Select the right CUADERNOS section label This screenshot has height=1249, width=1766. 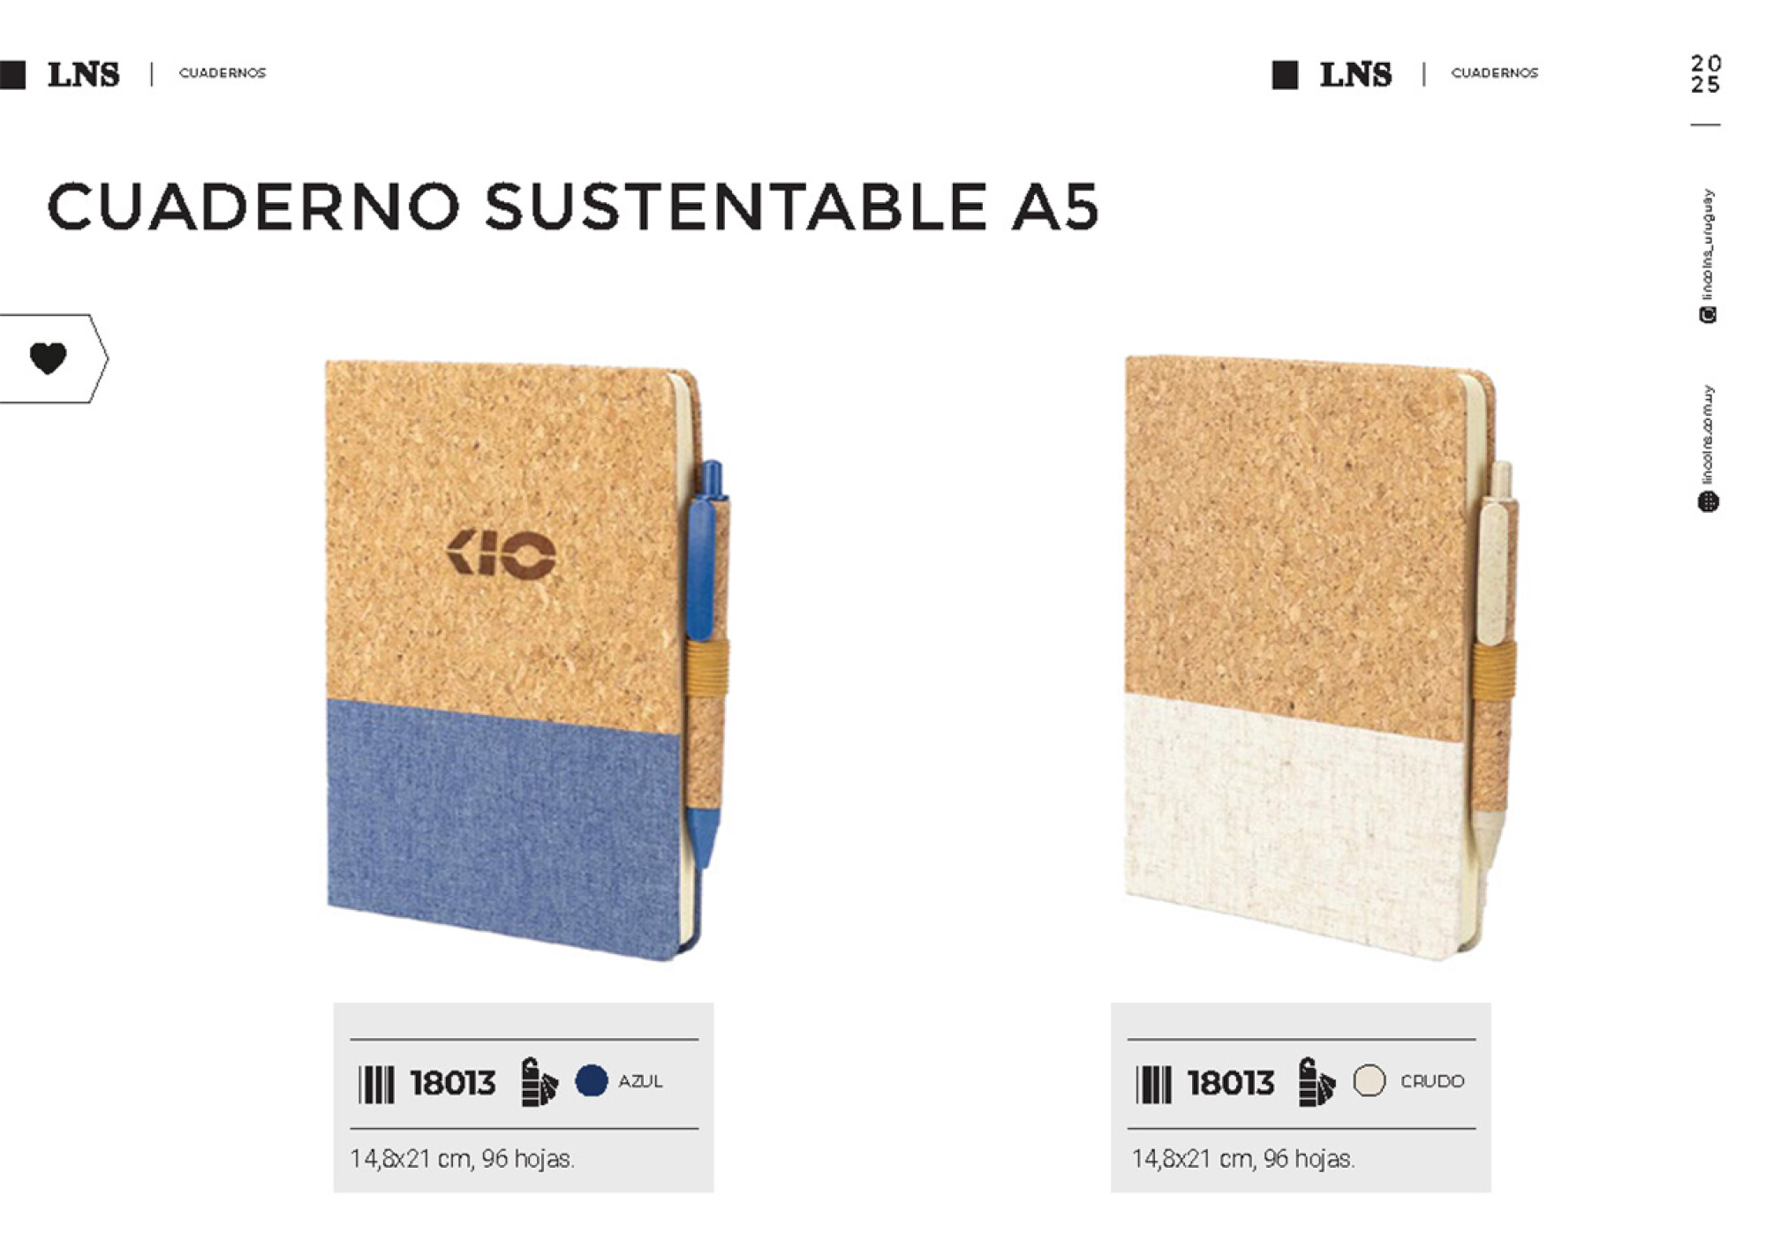(x=1495, y=73)
